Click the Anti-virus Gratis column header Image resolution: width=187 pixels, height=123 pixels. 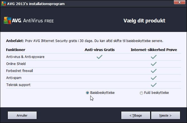(x=100, y=50)
